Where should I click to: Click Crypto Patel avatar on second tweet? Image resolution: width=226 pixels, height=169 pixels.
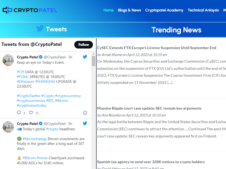tap(8, 127)
